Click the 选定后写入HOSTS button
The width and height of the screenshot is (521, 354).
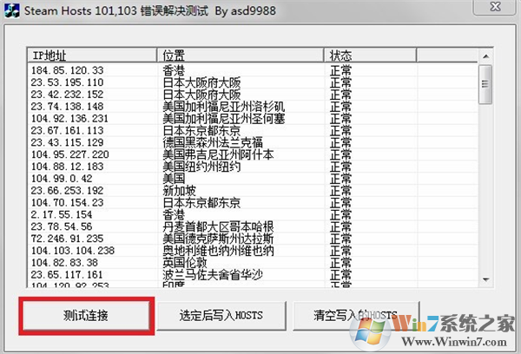[x=221, y=316]
